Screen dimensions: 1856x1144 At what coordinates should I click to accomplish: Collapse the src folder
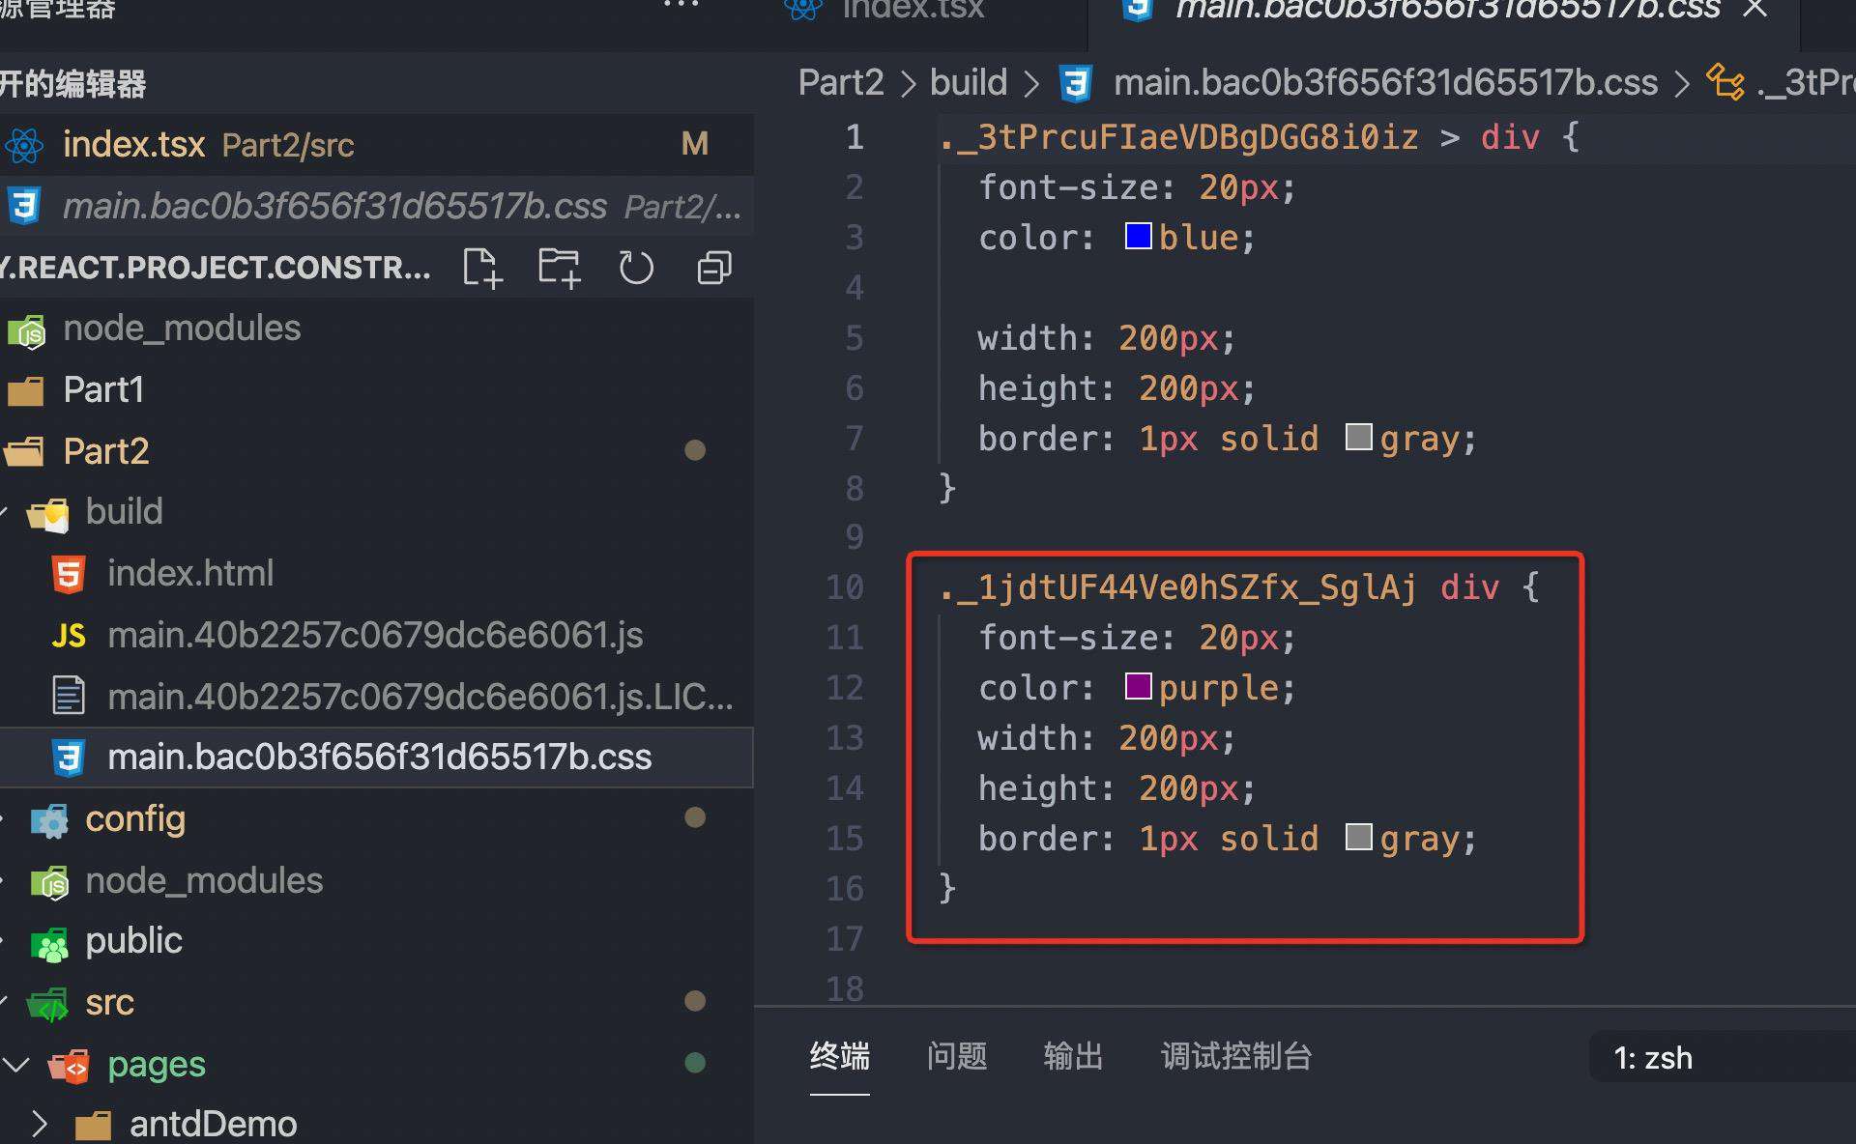[x=377, y=1003]
